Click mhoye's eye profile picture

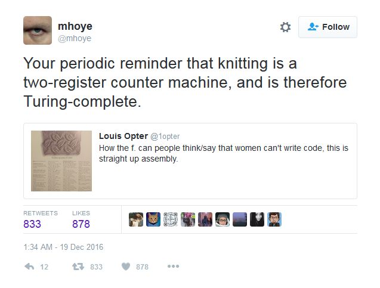37,30
